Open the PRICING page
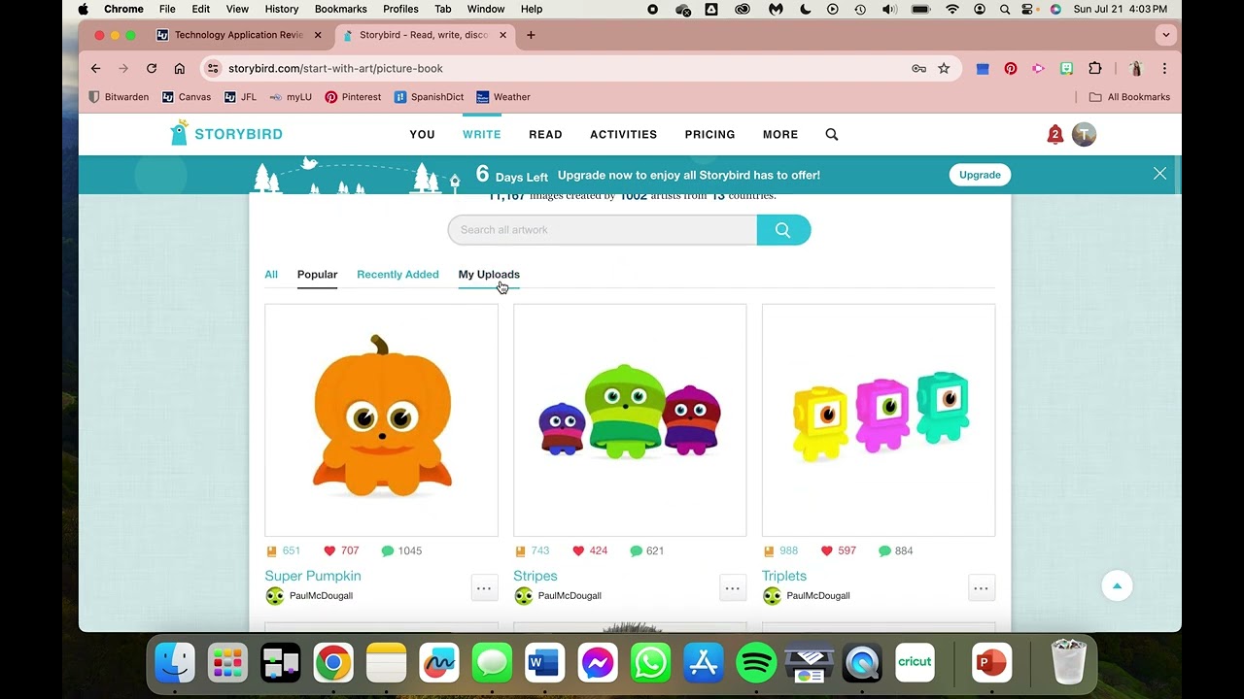Viewport: 1244px width, 699px height. [709, 134]
